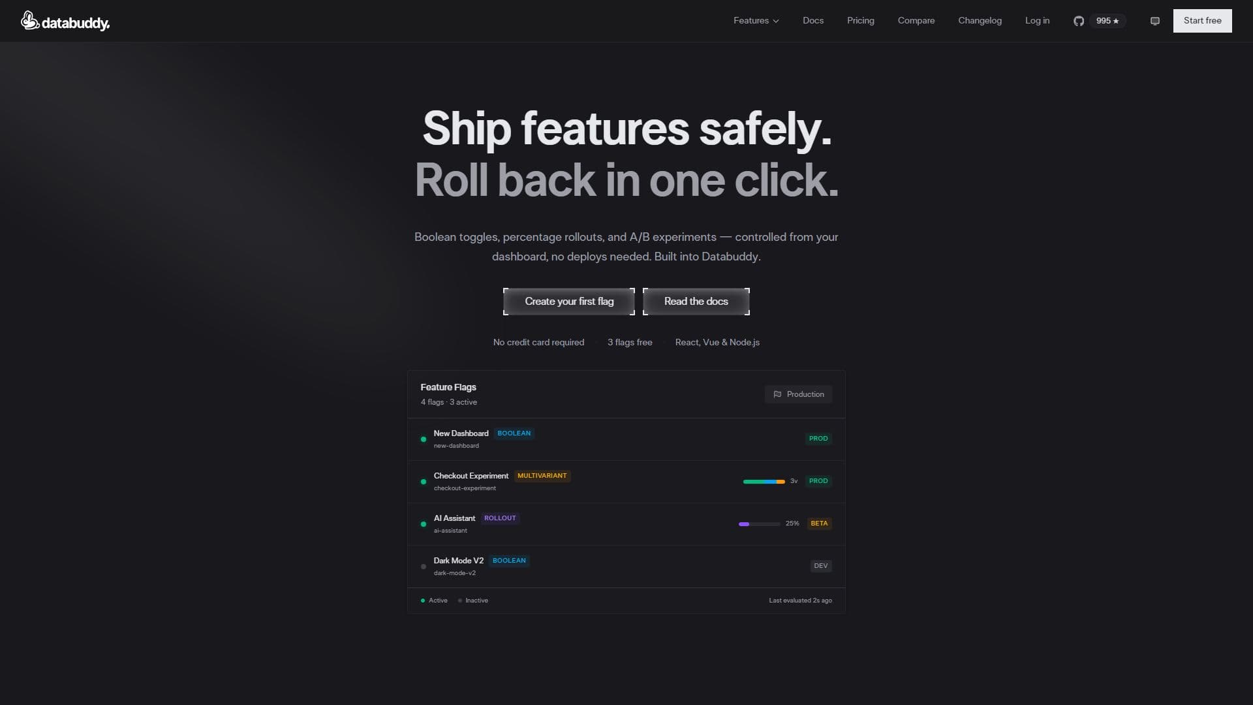The width and height of the screenshot is (1253, 705).
Task: Click the Dark Mode V2 inactive dot
Action: click(424, 567)
